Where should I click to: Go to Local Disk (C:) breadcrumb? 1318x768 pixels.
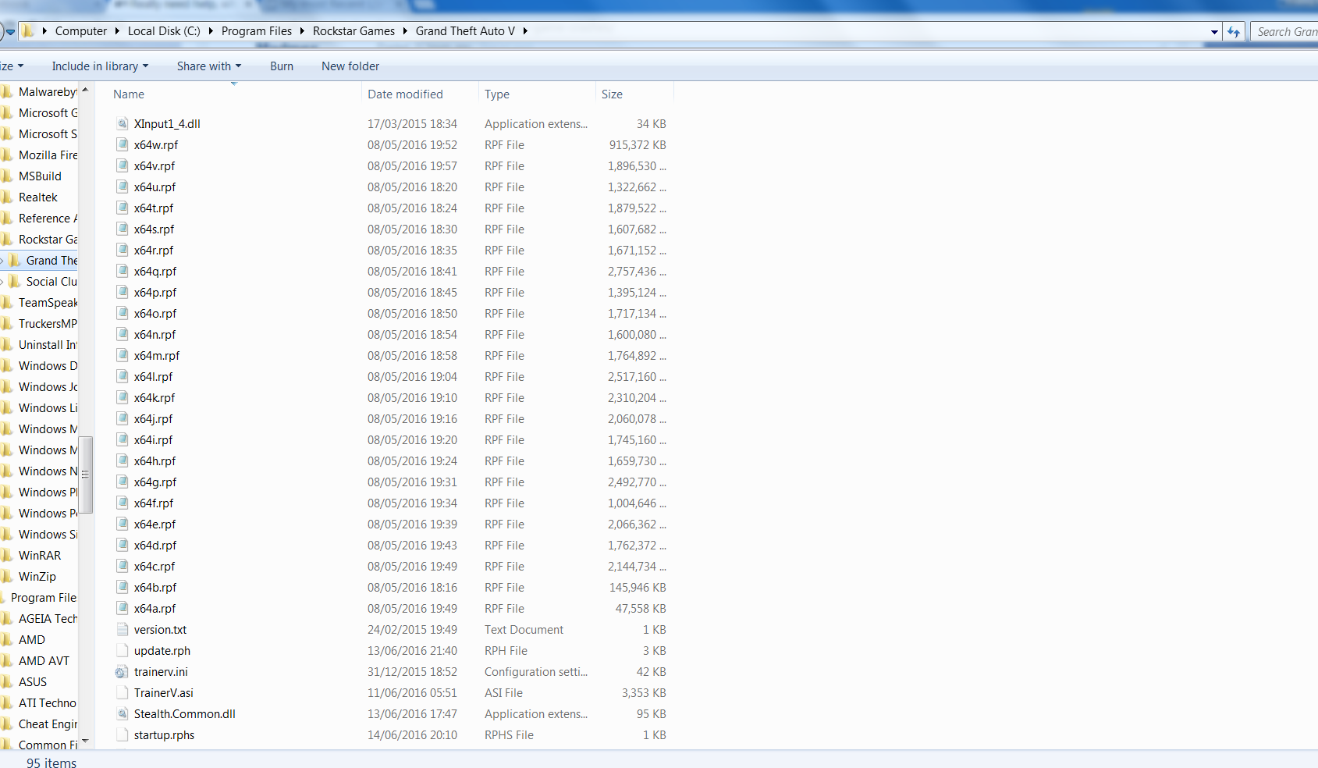coord(164,31)
